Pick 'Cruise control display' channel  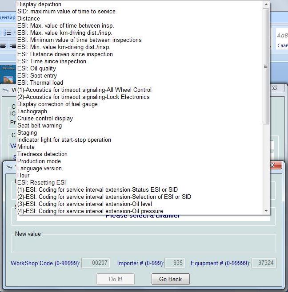(x=45, y=119)
